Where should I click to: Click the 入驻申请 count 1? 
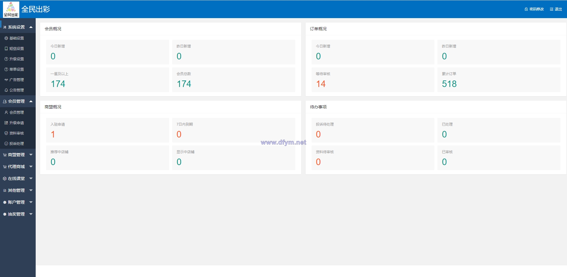pos(53,134)
